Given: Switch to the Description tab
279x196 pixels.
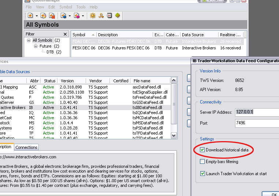Looking at the screenshot, I should coord(6,147).
